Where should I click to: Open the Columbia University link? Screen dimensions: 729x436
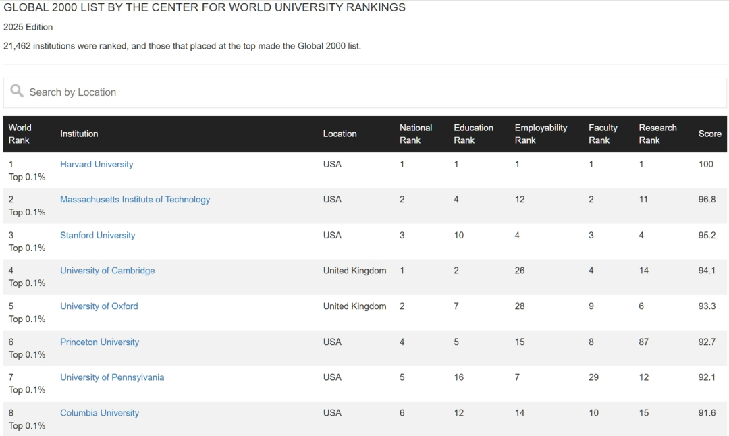coord(99,413)
